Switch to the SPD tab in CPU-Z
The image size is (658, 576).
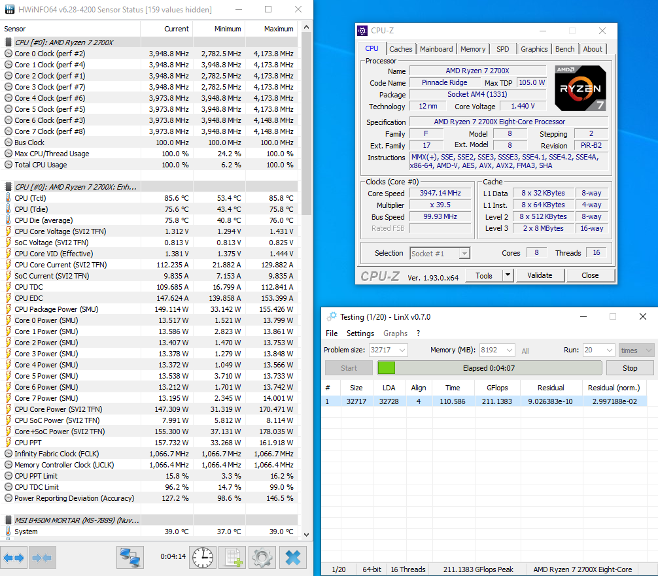click(x=503, y=49)
